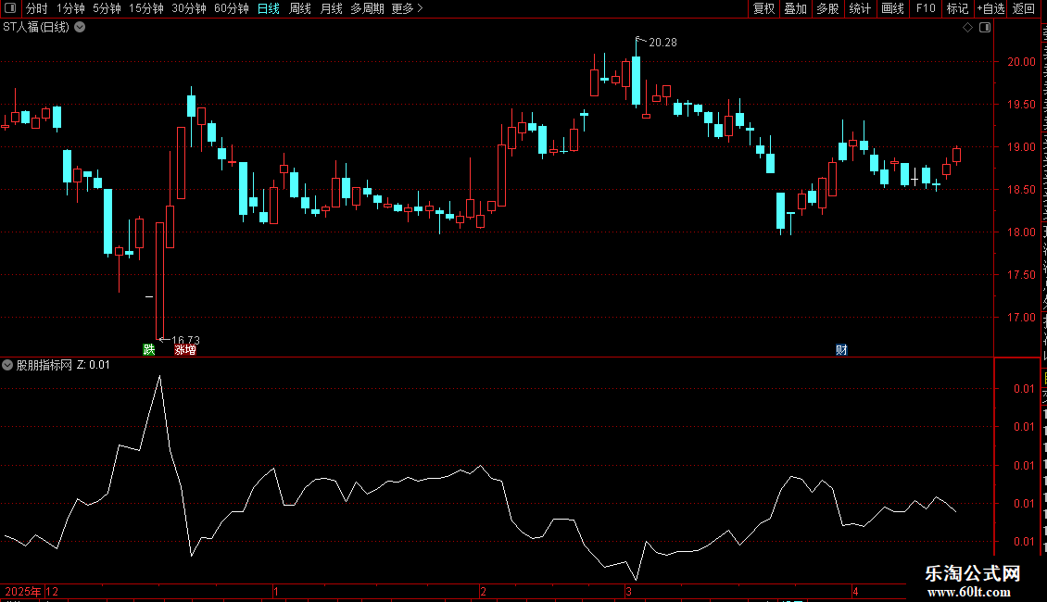1047x602 pixels.
Task: Switch to 分时 intraday view
Action: [37, 8]
